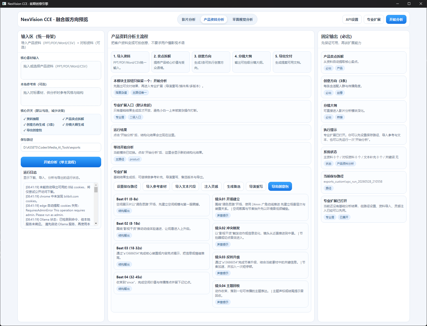Click the 主路径唯一 tag

point(140,93)
